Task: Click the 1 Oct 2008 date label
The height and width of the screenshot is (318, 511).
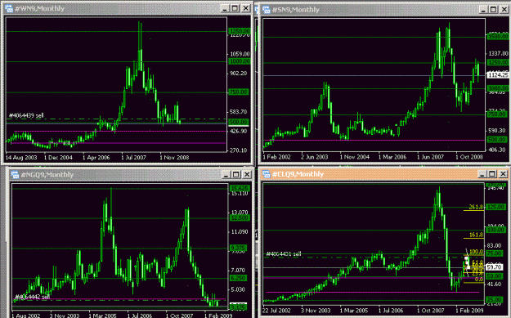Action: (469, 157)
